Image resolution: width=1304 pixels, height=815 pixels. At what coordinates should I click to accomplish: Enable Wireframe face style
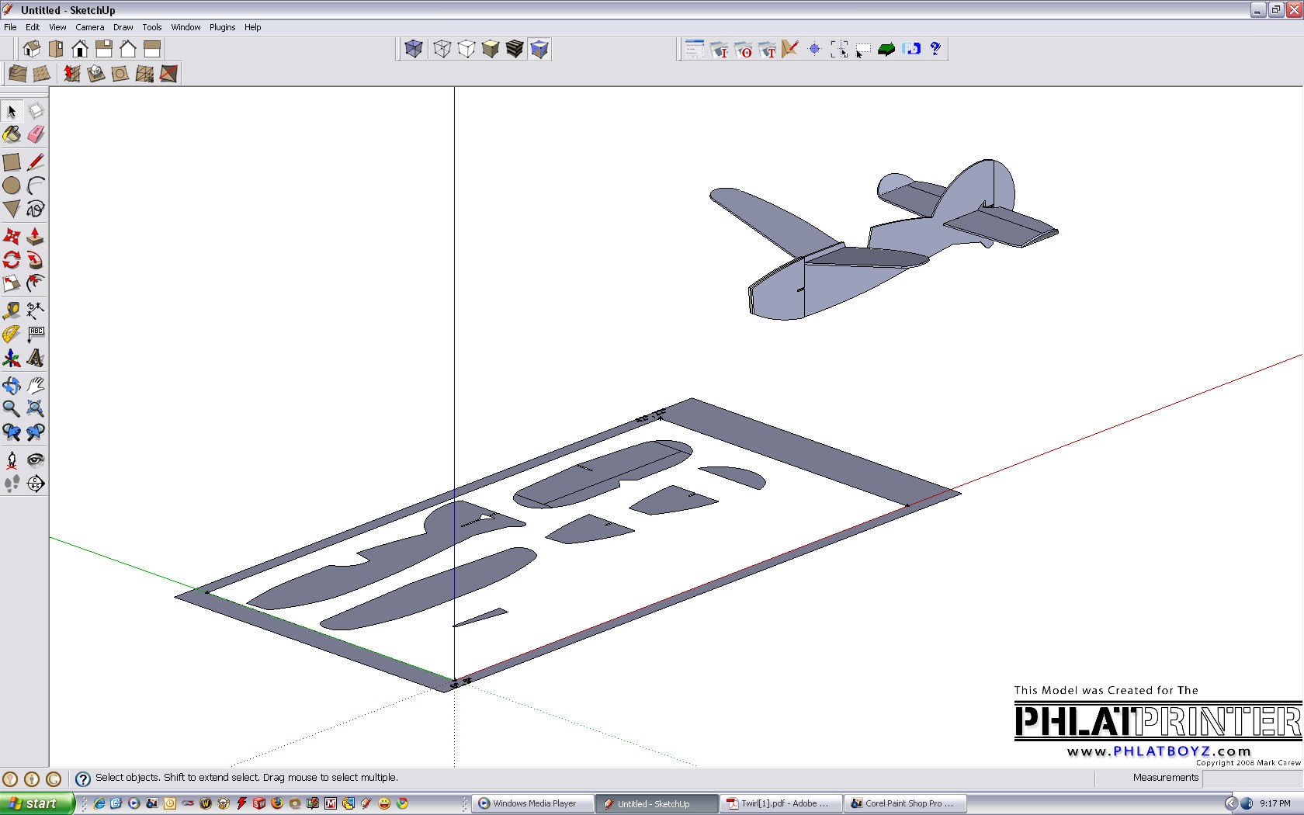[x=442, y=50]
